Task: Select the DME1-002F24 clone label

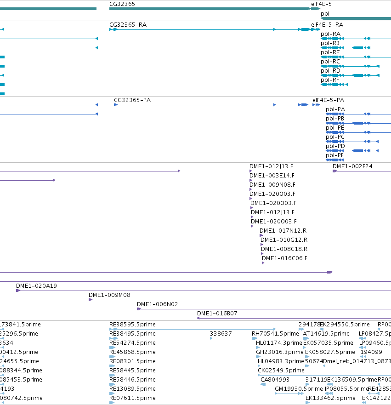Action: pos(352,166)
